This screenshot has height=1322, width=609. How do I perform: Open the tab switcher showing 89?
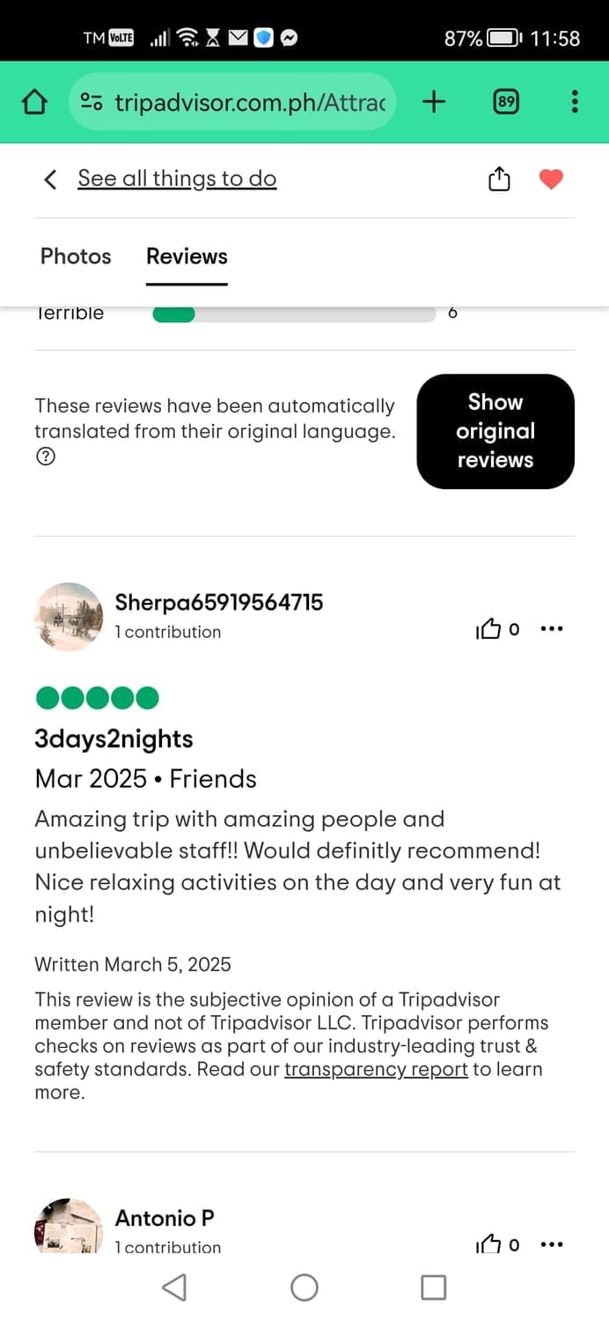click(505, 102)
